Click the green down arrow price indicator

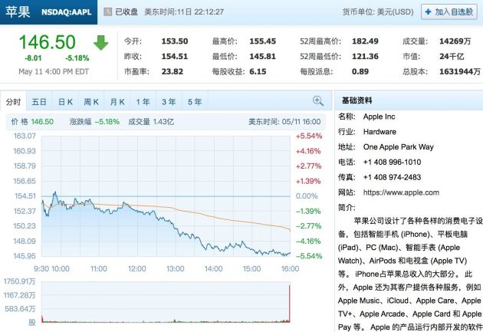(x=101, y=43)
